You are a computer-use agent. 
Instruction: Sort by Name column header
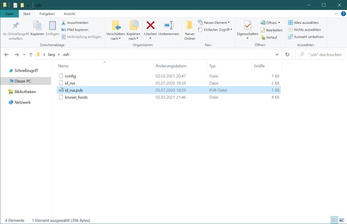point(63,66)
